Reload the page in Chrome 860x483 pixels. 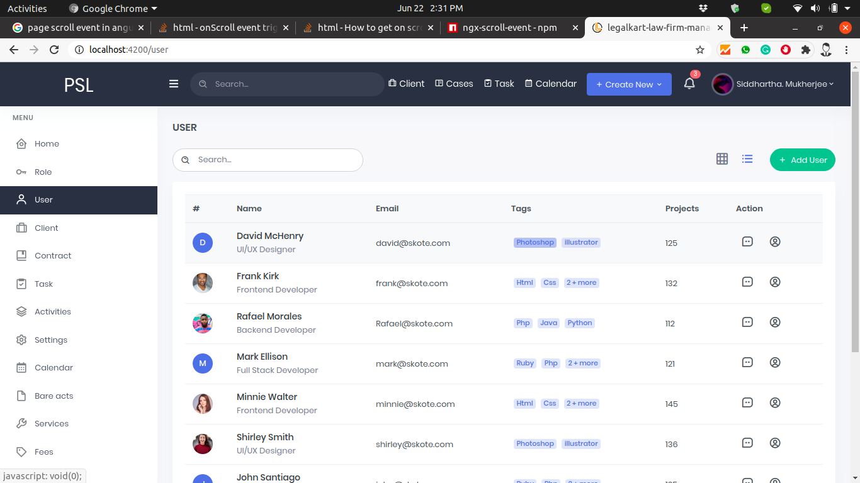point(54,50)
